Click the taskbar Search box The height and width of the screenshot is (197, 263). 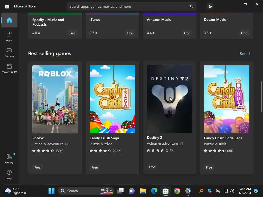pos(86,191)
